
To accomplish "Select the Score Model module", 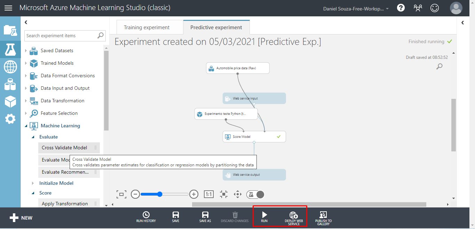I will (254, 137).
